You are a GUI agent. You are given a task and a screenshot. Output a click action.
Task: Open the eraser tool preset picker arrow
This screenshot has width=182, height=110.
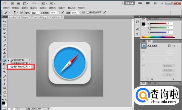pos(9,13)
